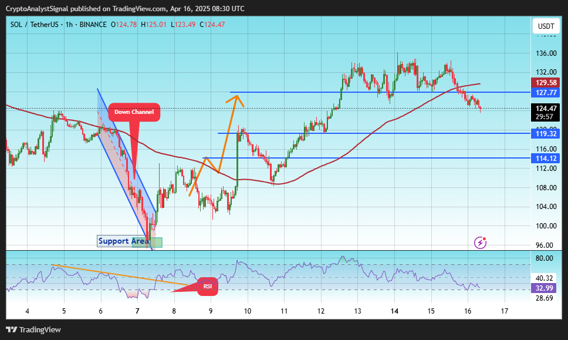
Task: Click date 14 on the time axis
Action: pos(394,311)
